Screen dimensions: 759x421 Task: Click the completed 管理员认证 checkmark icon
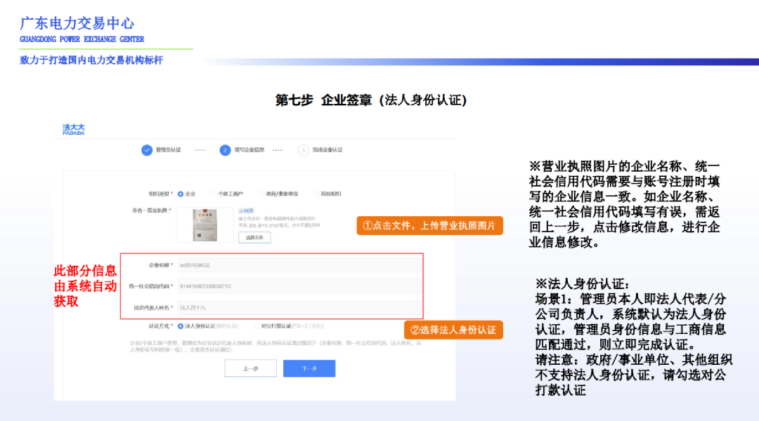pos(145,149)
